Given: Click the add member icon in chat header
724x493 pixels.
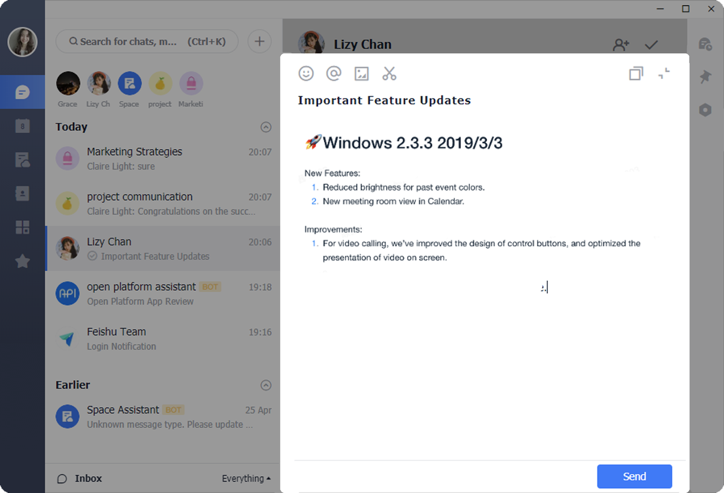Looking at the screenshot, I should click(x=621, y=45).
